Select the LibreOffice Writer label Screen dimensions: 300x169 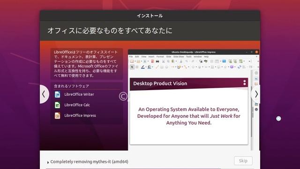click(79, 94)
